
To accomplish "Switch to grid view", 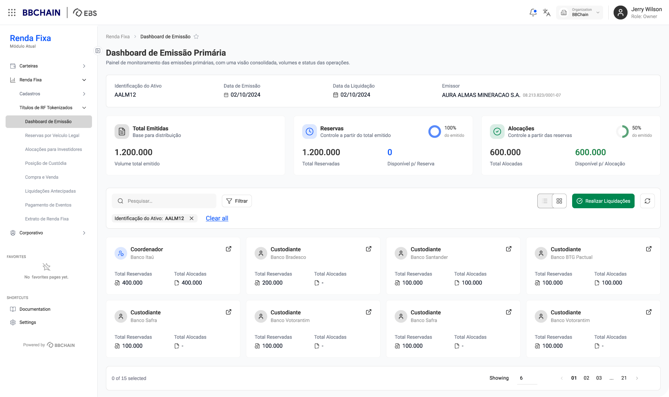I will coord(559,201).
